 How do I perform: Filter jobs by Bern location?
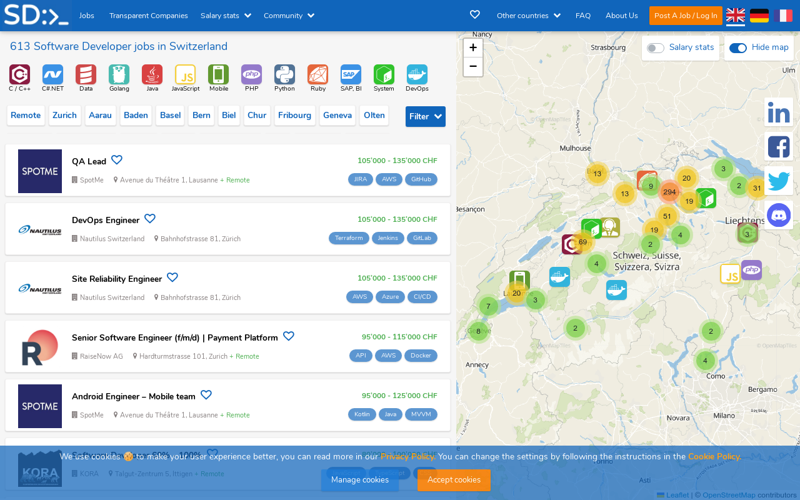201,116
